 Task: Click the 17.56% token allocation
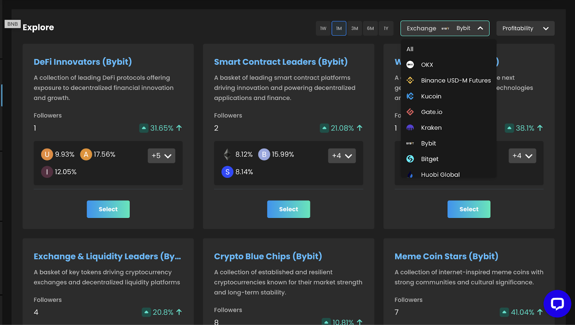pyautogui.click(x=105, y=155)
